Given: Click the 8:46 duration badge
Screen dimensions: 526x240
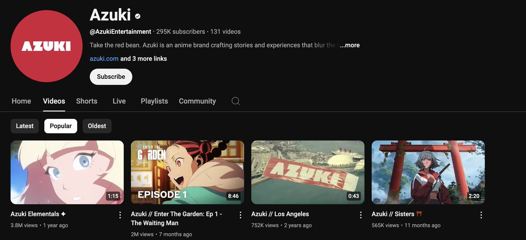Looking at the screenshot, I should pyautogui.click(x=233, y=196).
